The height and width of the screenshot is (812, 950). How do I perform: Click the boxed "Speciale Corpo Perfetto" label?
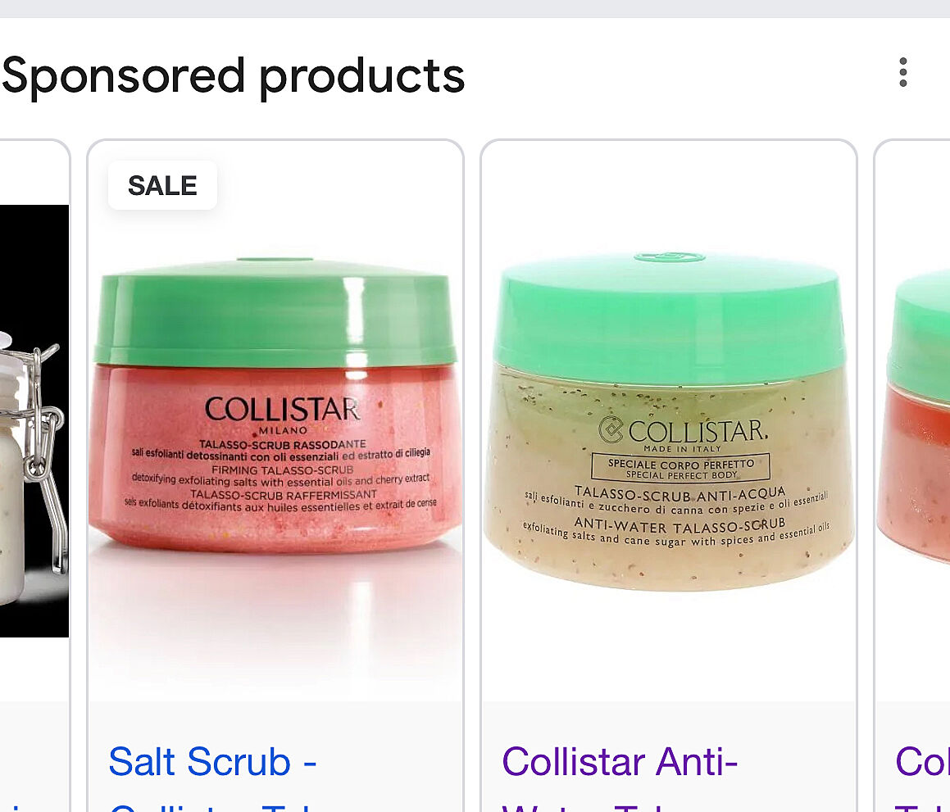680,468
